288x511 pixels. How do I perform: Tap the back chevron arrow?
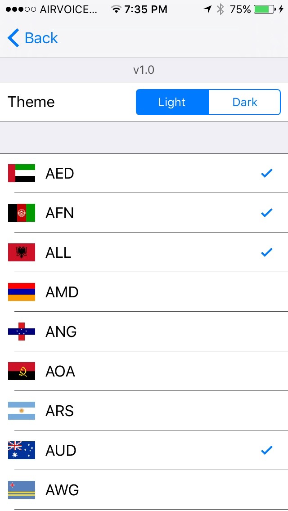pos(13,38)
